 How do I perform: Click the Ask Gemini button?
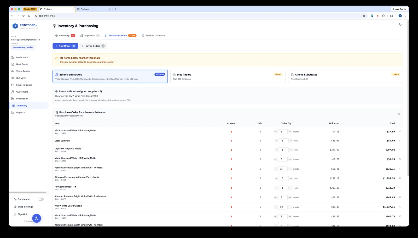(399, 9)
